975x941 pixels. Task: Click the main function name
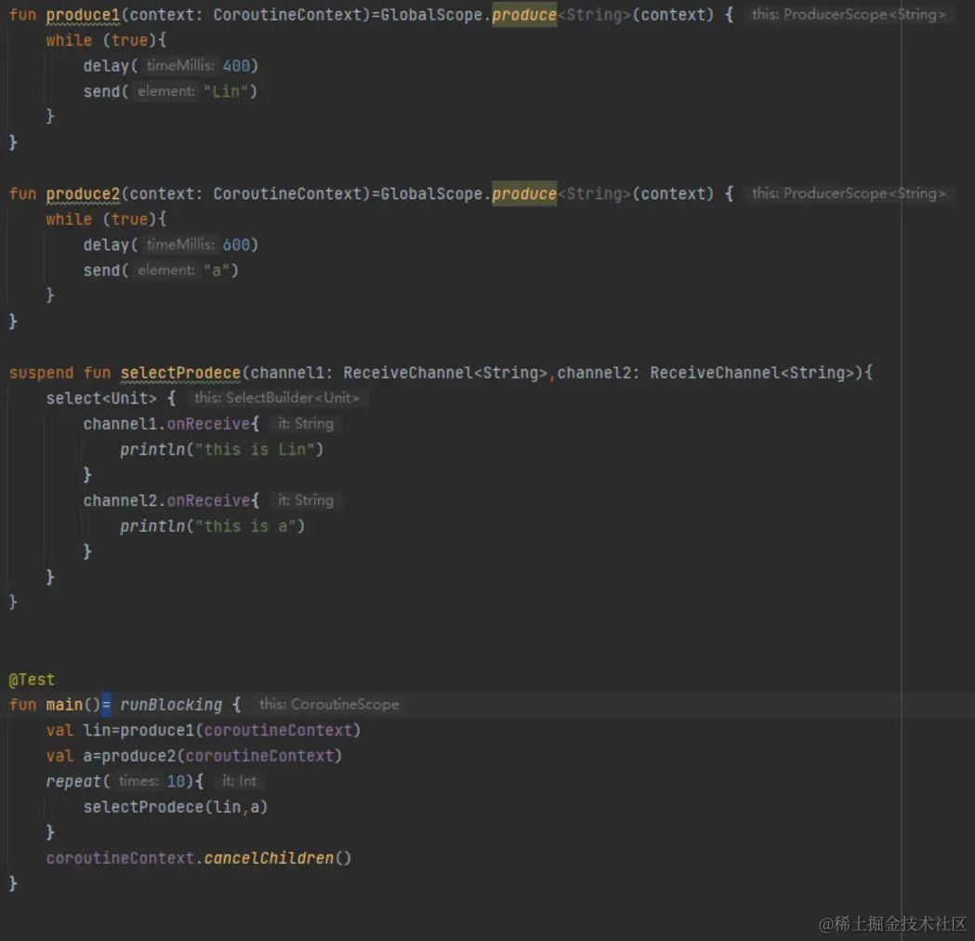coord(64,705)
